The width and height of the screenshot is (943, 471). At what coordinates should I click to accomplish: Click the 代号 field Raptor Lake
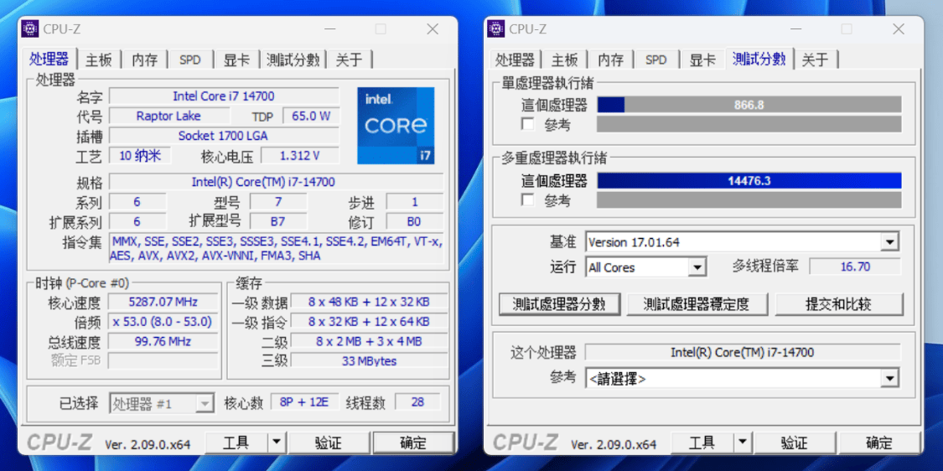169,116
